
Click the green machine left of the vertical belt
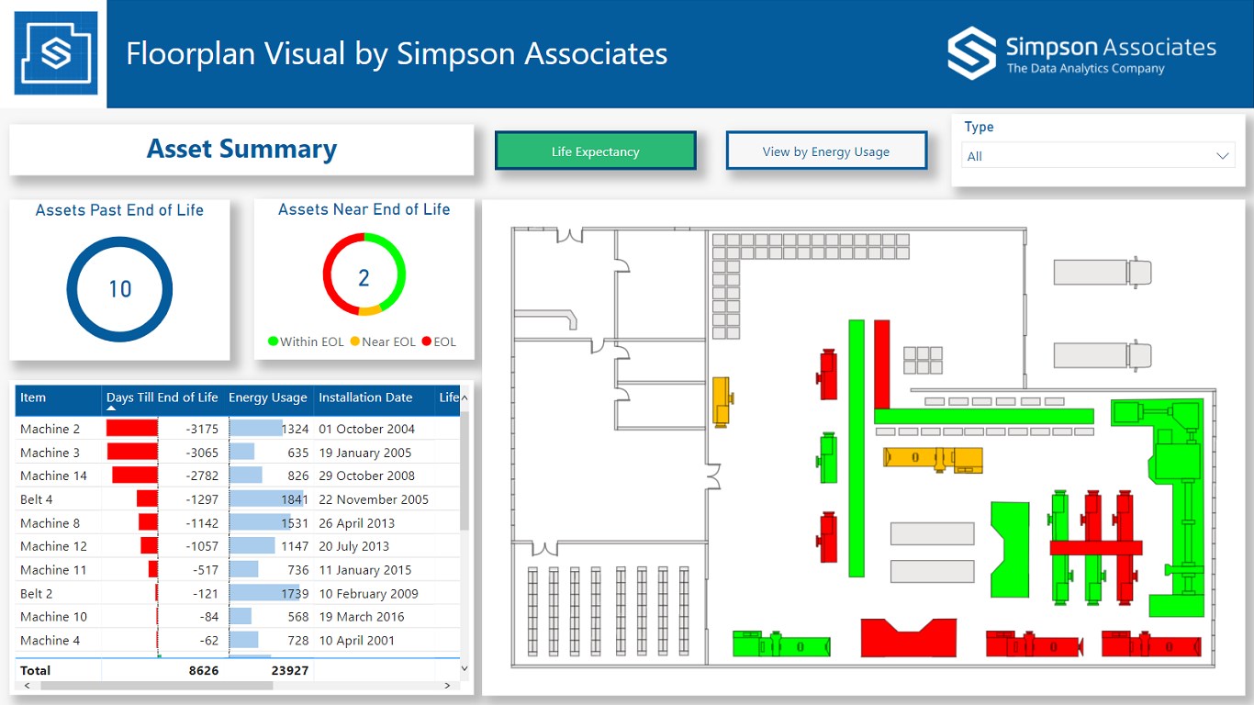click(x=828, y=457)
